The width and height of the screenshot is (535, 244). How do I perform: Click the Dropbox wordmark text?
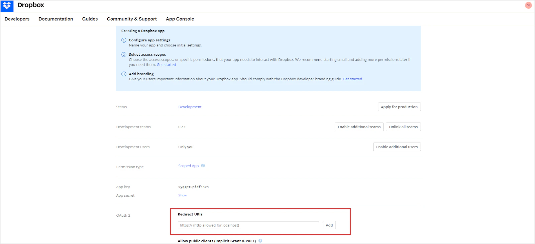tap(31, 5)
